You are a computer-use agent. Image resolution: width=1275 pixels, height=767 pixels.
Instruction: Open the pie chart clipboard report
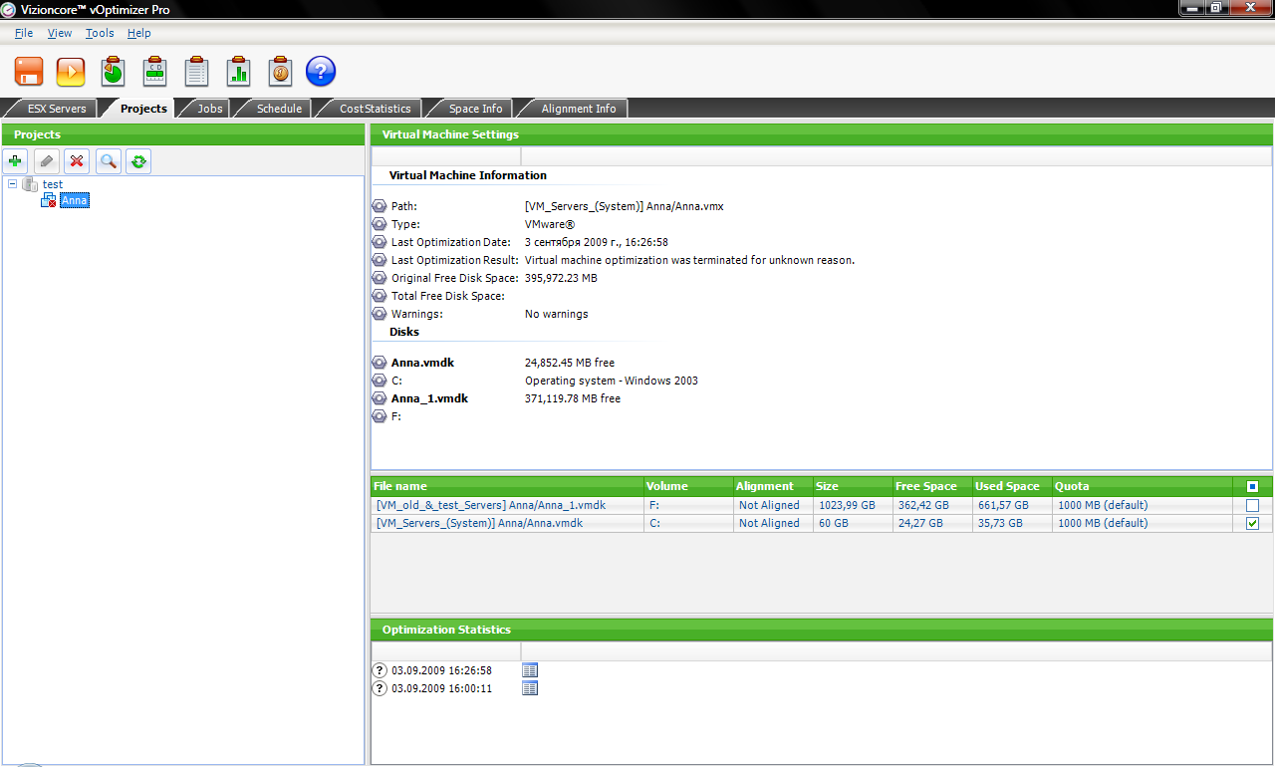(113, 72)
